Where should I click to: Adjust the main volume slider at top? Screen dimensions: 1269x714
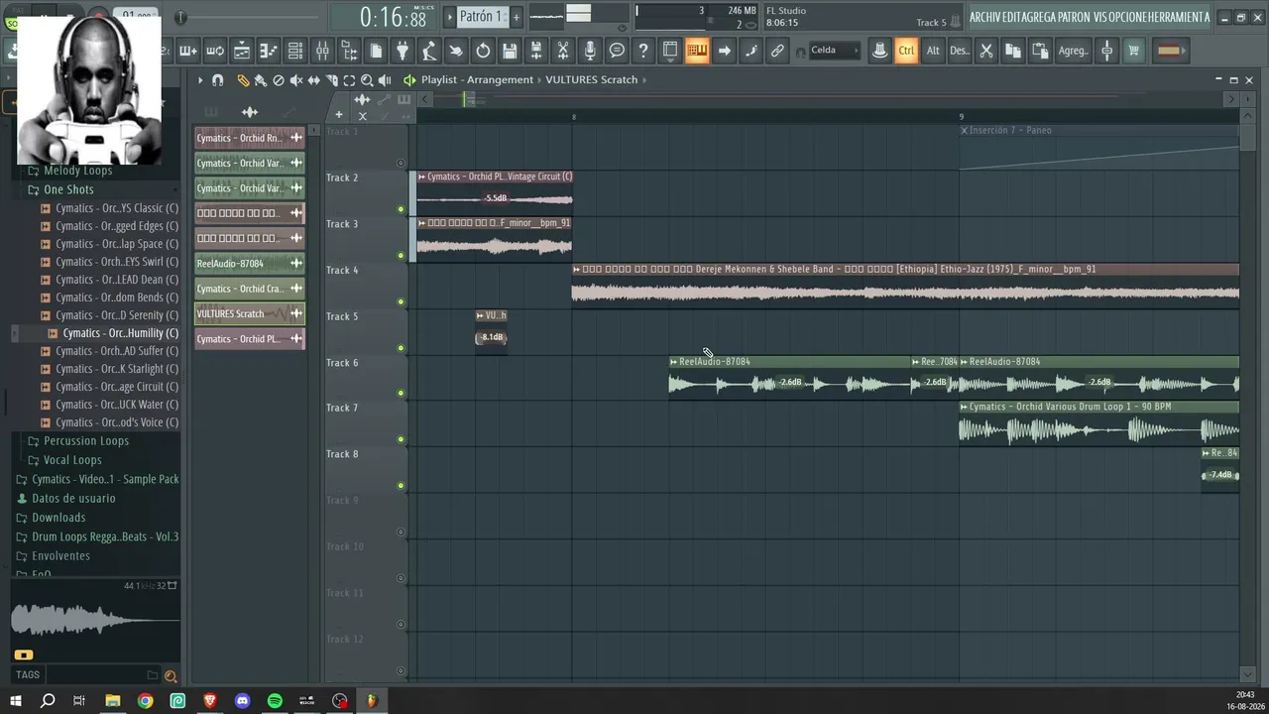tap(180, 17)
